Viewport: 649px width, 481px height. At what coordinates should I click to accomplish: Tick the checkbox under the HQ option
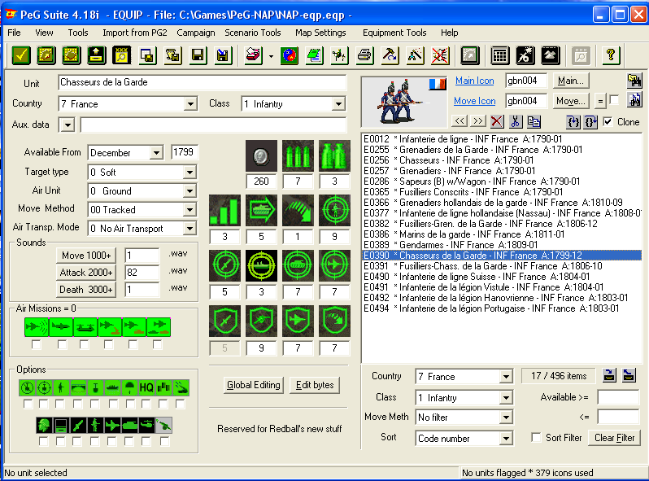point(146,404)
